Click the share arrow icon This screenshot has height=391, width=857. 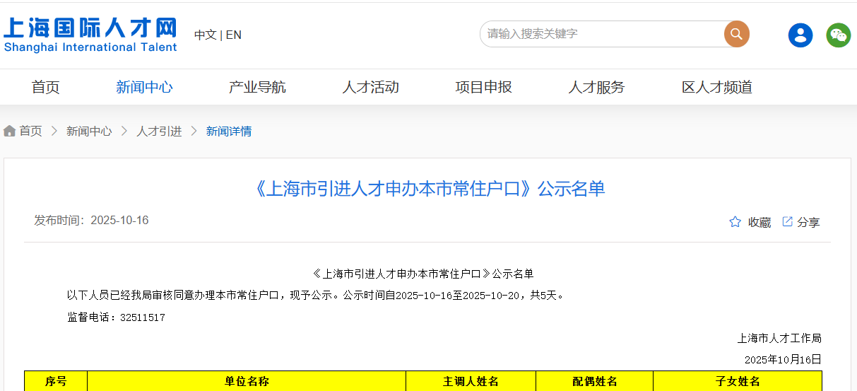[787, 222]
